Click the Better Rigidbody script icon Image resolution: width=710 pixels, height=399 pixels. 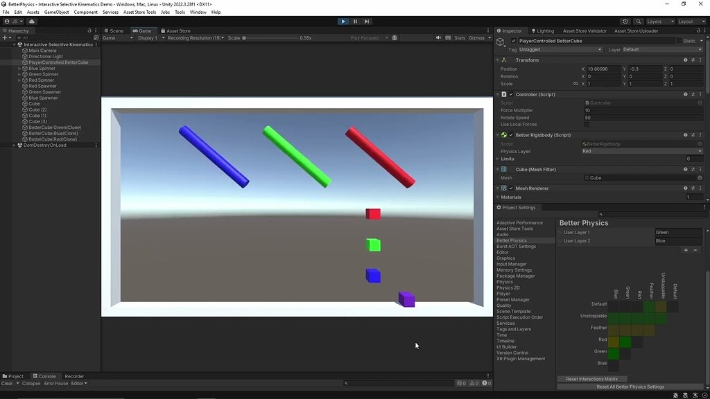pyautogui.click(x=504, y=135)
